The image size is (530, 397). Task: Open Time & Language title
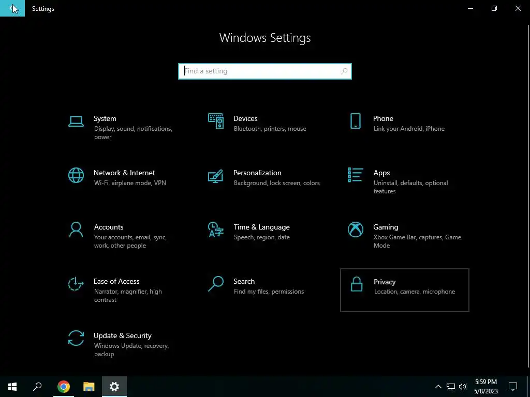point(261,227)
